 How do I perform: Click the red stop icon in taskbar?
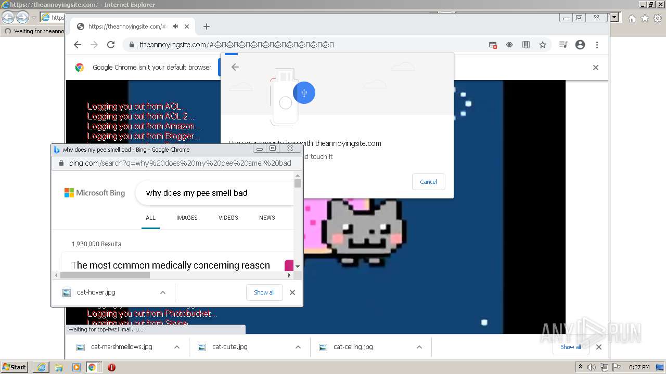click(x=111, y=367)
